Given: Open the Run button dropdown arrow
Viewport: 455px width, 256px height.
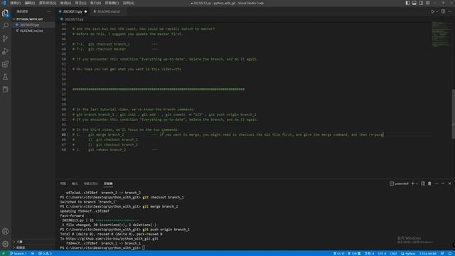Looking at the screenshot, I should click(437, 11).
